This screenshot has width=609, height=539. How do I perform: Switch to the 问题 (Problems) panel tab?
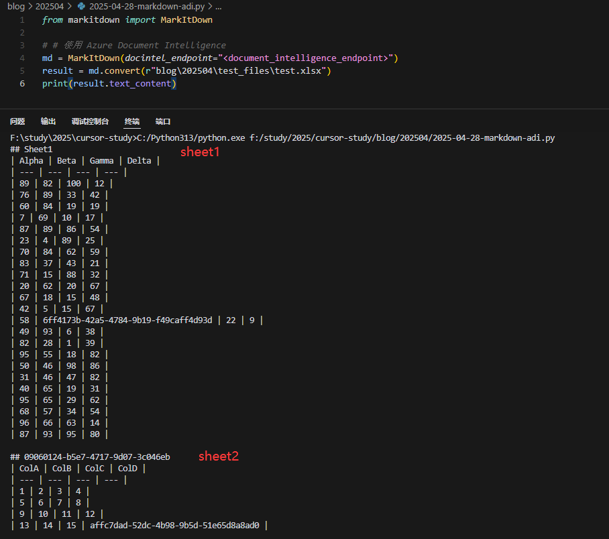[x=17, y=121]
